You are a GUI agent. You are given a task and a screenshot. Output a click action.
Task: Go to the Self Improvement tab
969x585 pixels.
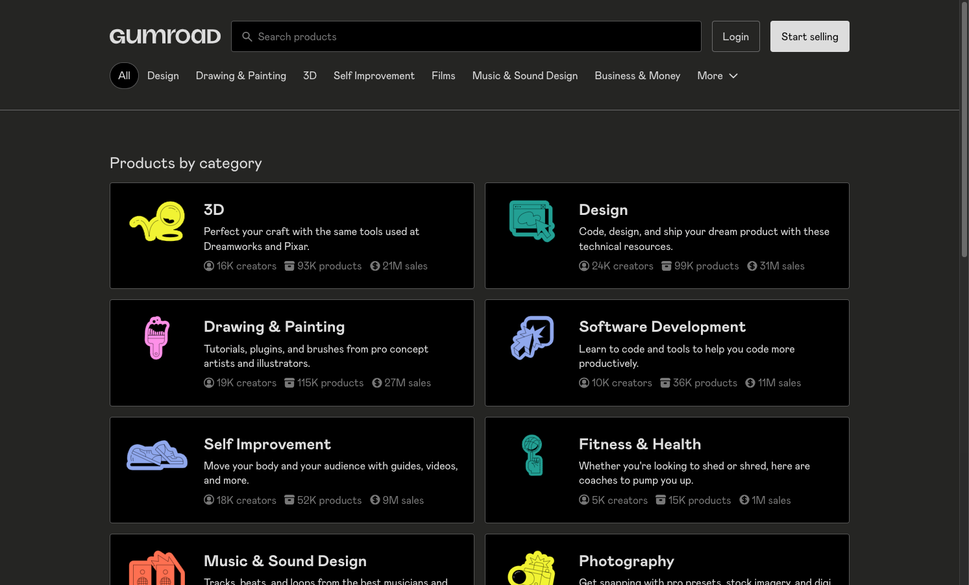tap(374, 76)
